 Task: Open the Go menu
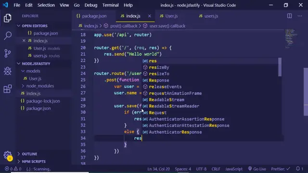(77, 5)
